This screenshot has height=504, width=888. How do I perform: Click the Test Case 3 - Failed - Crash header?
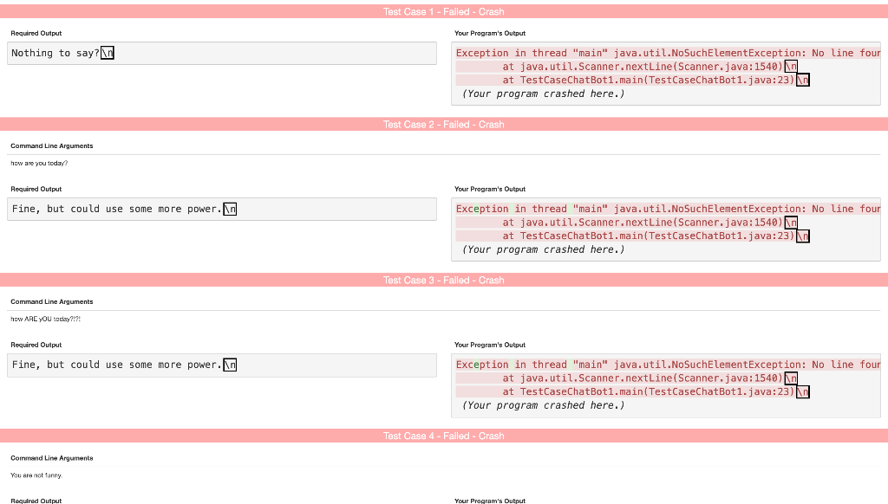coord(444,280)
